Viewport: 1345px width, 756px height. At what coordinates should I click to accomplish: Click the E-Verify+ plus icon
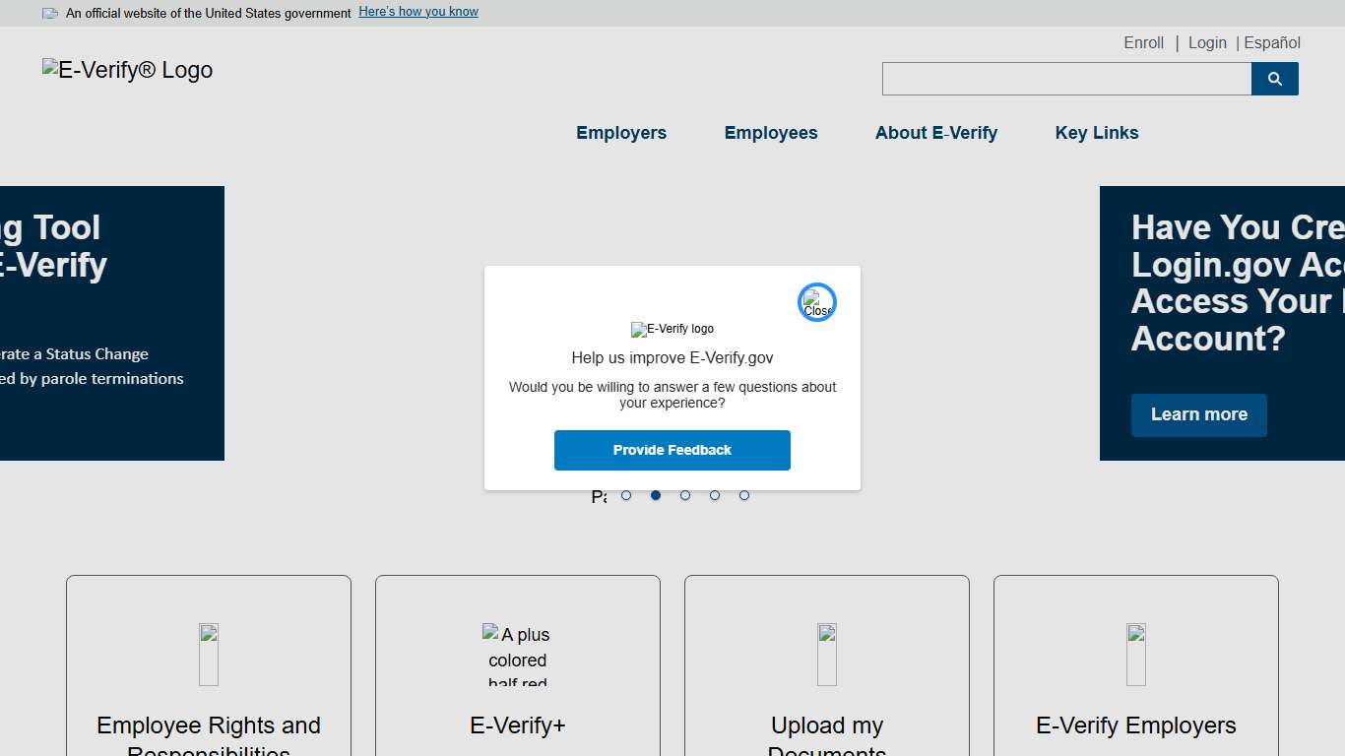[517, 654]
